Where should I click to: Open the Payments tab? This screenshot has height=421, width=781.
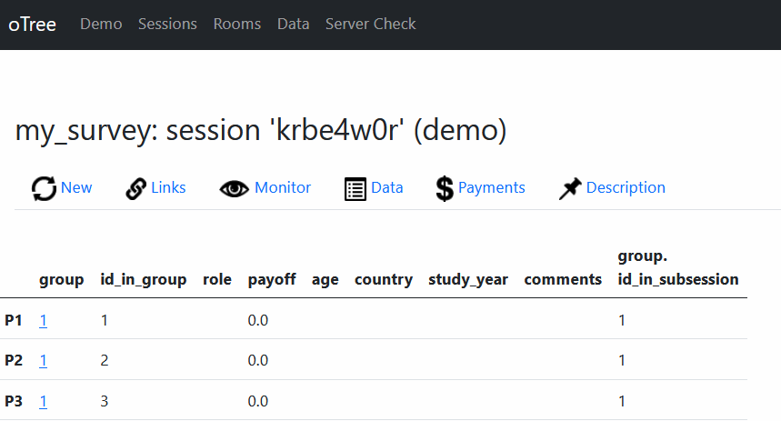[491, 187]
